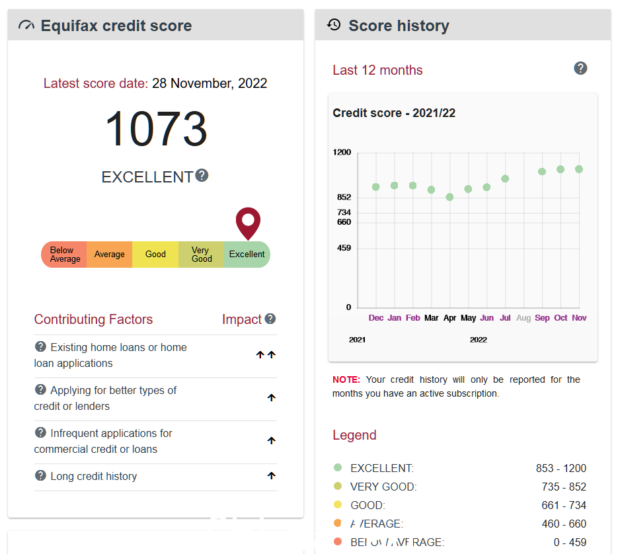Click the 1073 credit score number
Viewport: 620px width, 554px height.
156,128
